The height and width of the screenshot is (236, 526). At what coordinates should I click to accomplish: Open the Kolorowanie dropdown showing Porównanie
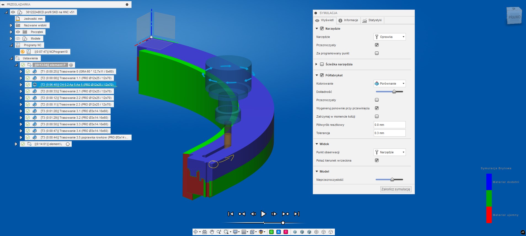click(389, 84)
